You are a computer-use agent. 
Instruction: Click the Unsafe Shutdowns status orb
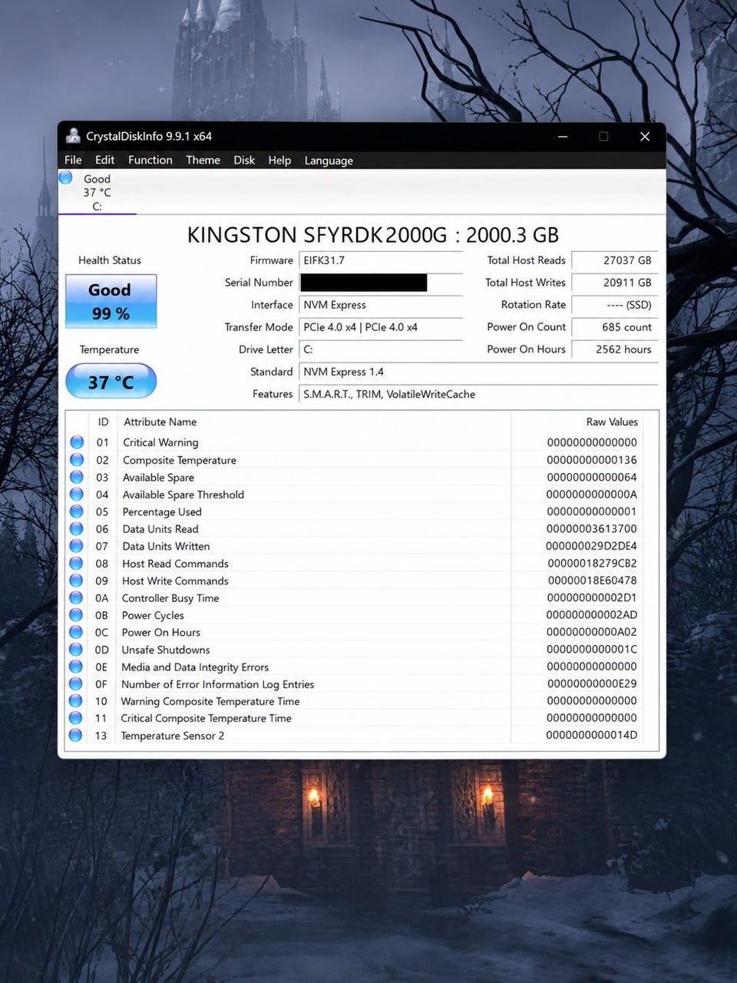coord(76,649)
